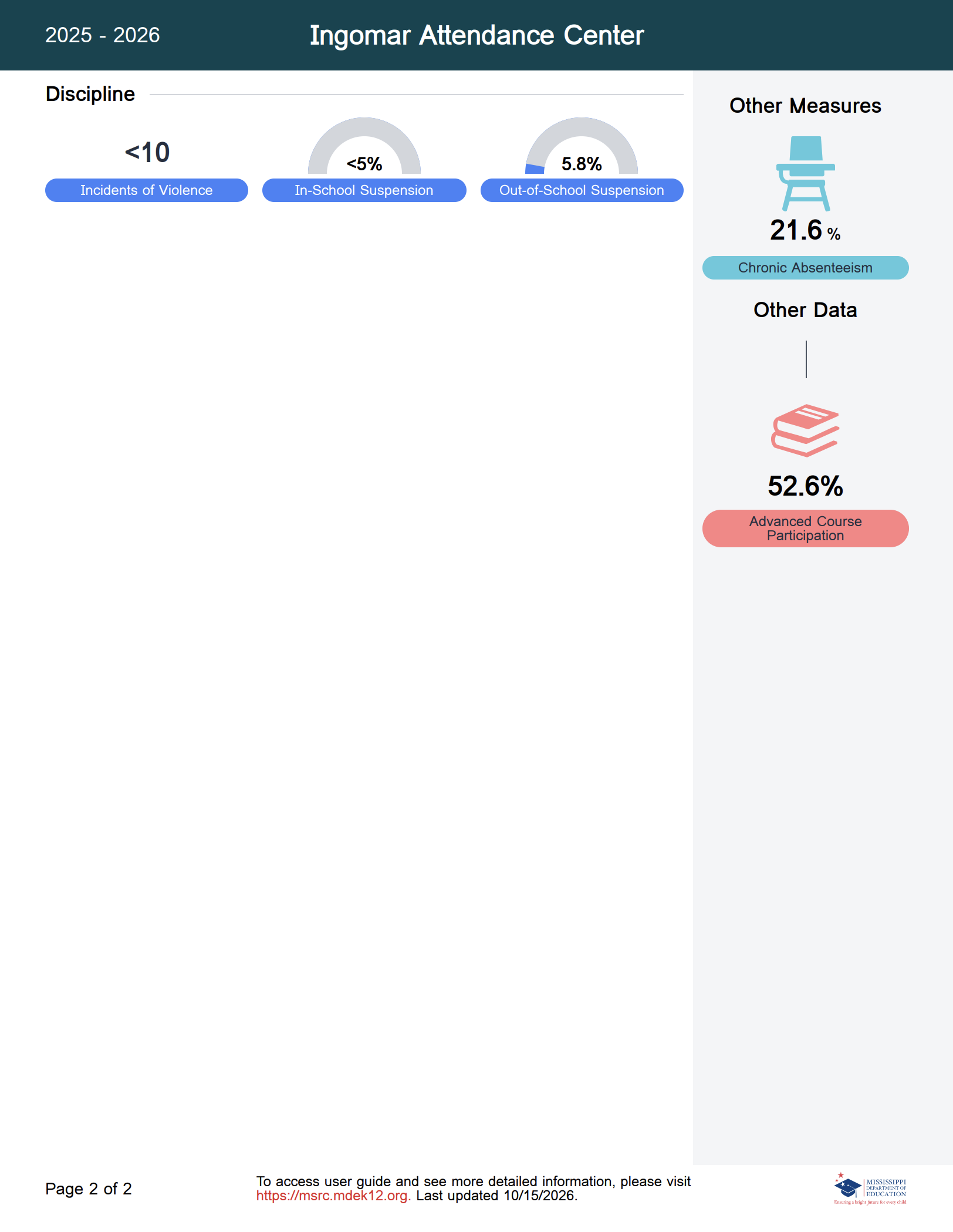Click the Ingomar Attendance Center title
953x1232 pixels.
477,35
